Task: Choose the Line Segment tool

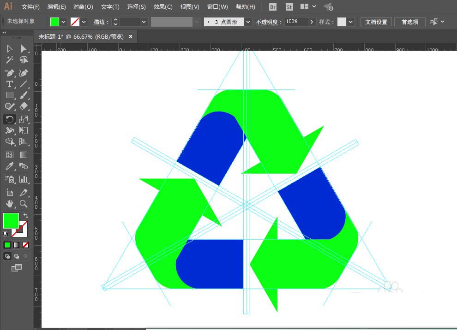Action: 24,84
